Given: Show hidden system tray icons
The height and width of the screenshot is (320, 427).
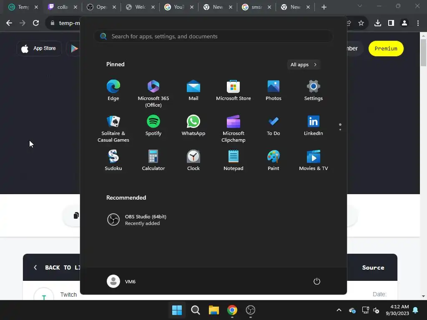Looking at the screenshot, I should pyautogui.click(x=339, y=310).
